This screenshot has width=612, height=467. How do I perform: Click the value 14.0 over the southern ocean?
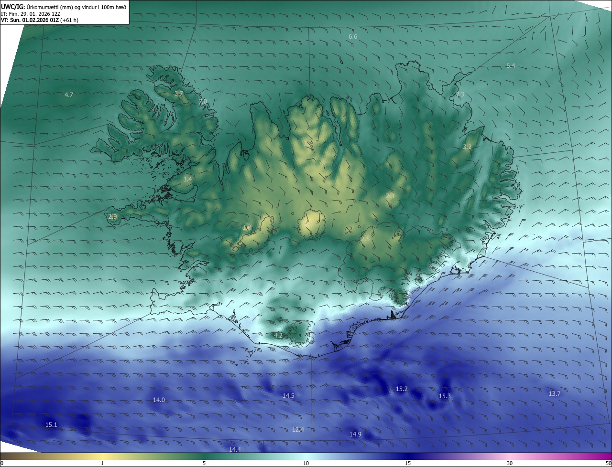coord(159,400)
